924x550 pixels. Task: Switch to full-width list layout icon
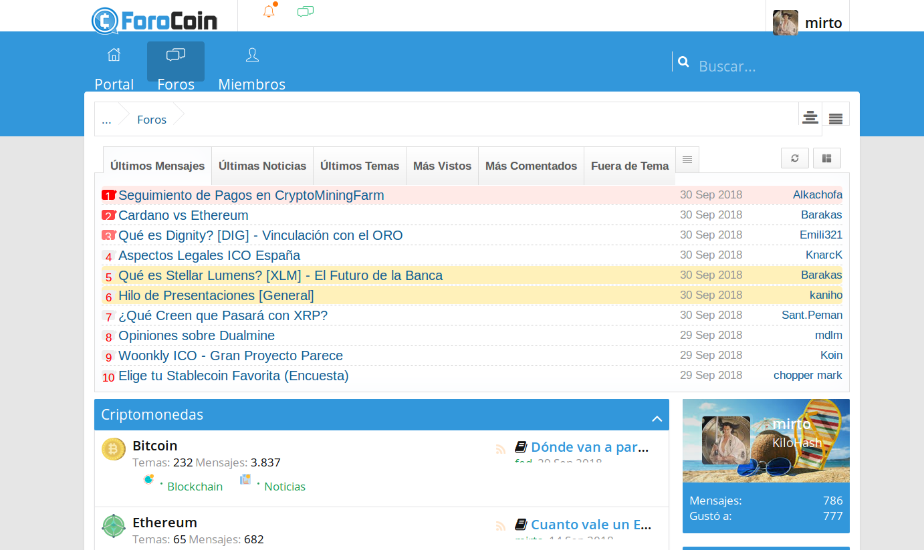click(x=836, y=119)
